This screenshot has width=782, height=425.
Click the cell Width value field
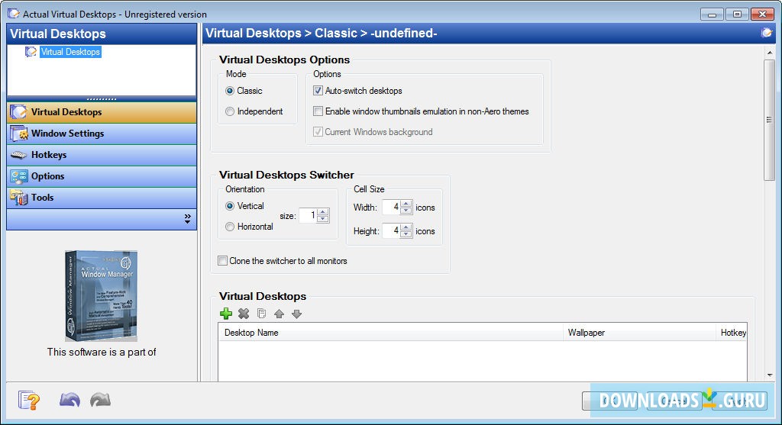coord(392,207)
